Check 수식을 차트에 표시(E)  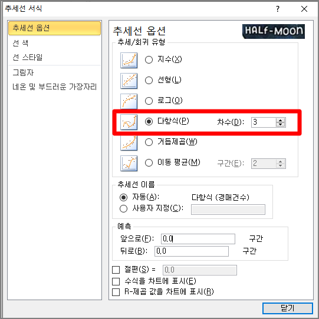[x=116, y=281]
